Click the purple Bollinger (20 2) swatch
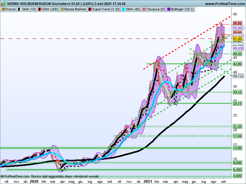Screen dimensions: 246x184 tap(169, 10)
